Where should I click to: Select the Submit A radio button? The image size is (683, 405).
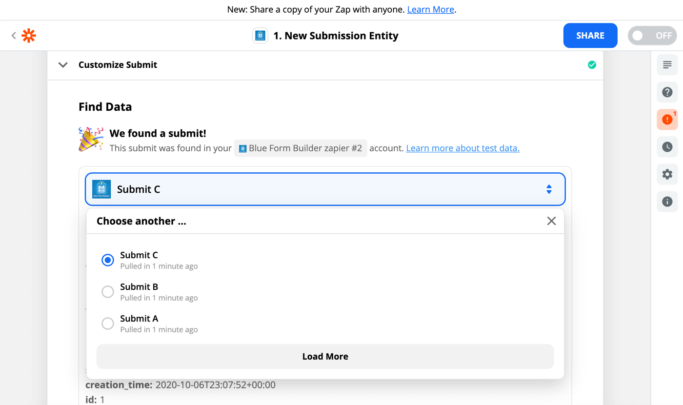(107, 323)
